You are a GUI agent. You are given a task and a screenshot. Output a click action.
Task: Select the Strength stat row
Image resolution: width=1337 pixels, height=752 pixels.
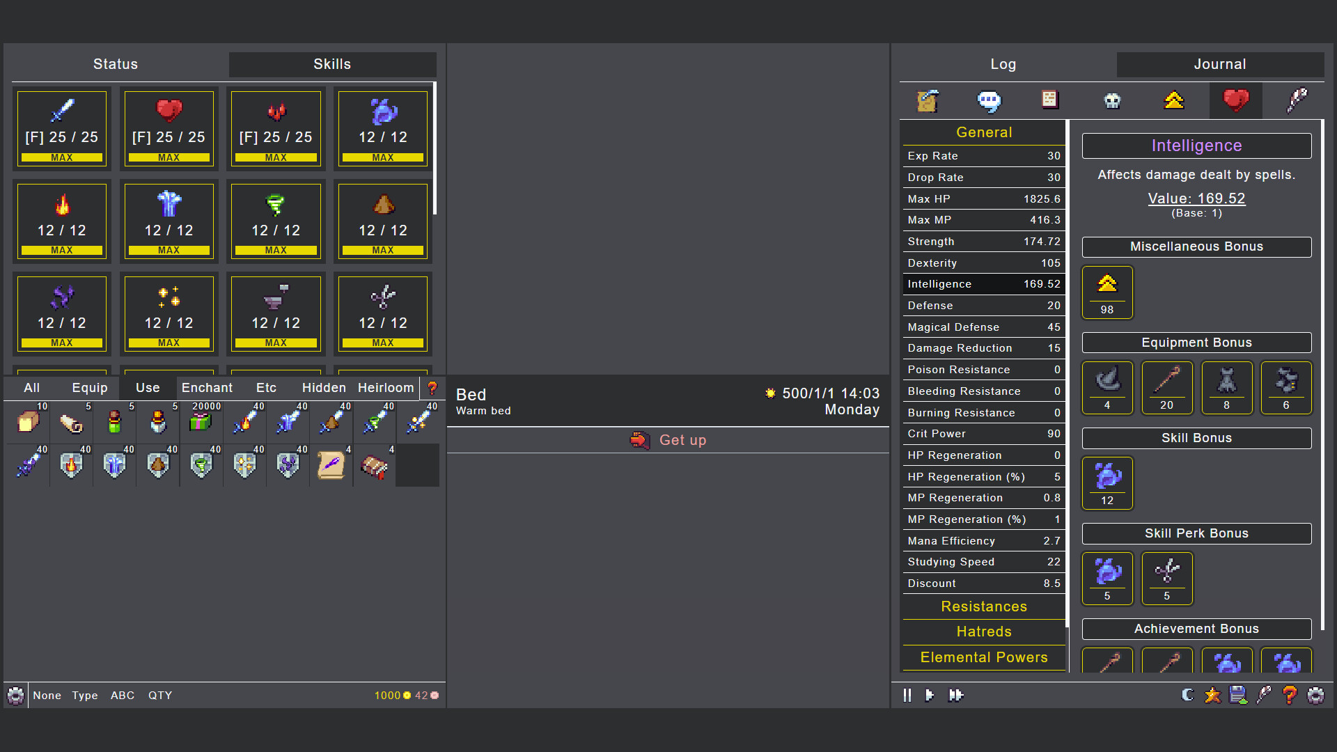pyautogui.click(x=983, y=242)
